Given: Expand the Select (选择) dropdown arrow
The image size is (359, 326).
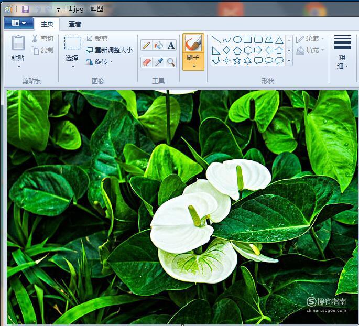Looking at the screenshot, I should pyautogui.click(x=73, y=67).
